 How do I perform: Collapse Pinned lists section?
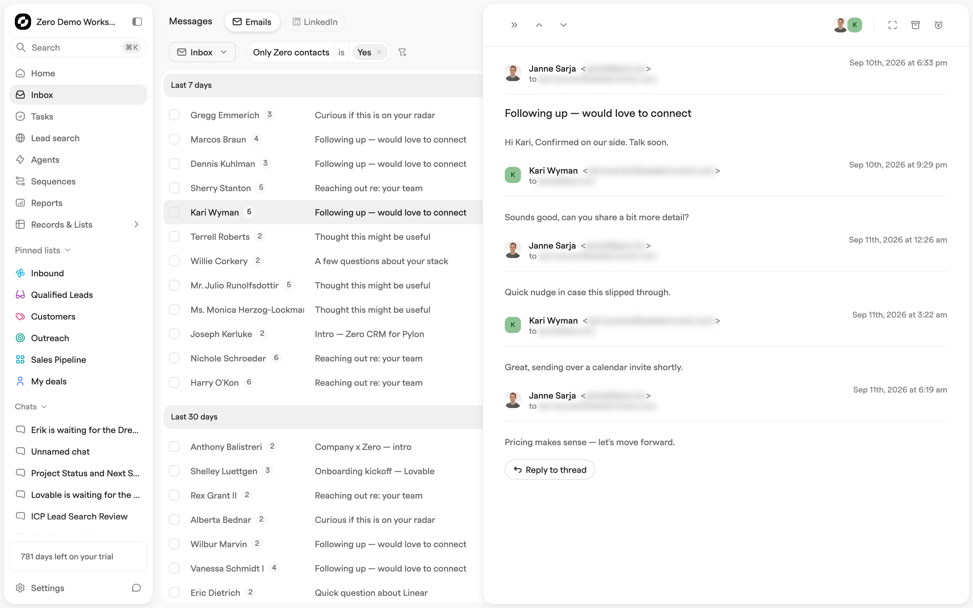43,250
